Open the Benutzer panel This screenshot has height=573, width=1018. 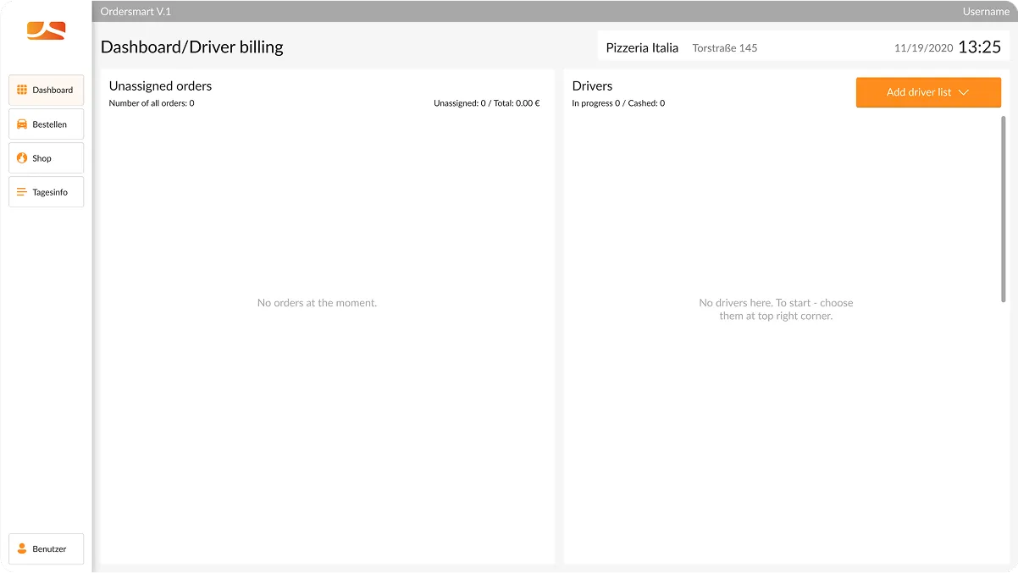click(x=51, y=548)
